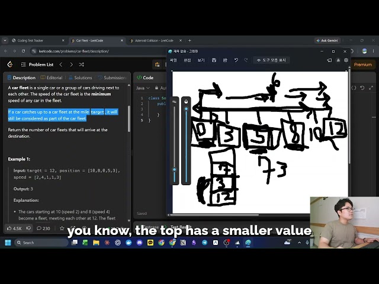Go to the next problem arrow
This screenshot has width=379, height=284.
pyautogui.click(x=71, y=64)
